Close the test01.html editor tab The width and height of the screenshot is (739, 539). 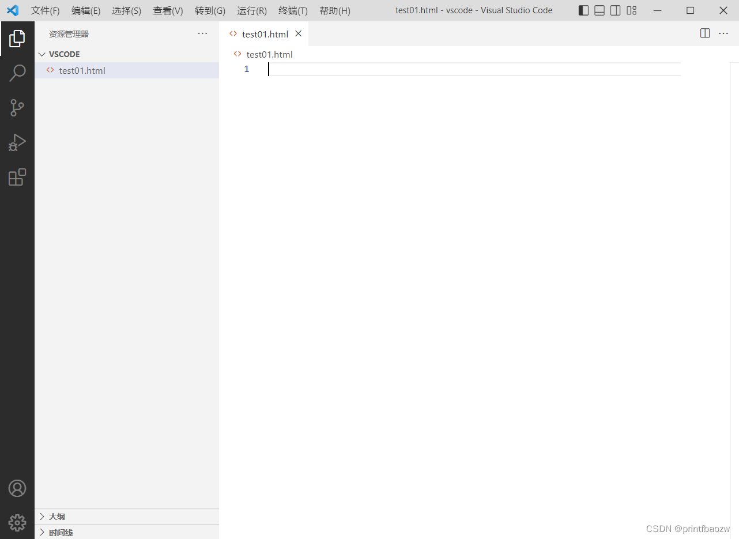click(299, 33)
